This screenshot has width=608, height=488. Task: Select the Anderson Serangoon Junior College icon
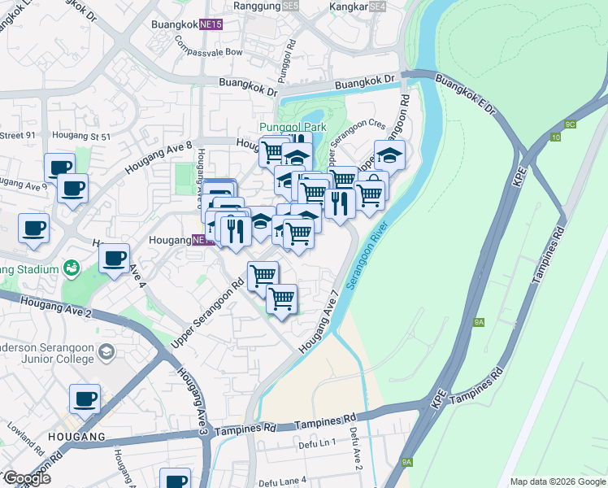(x=106, y=352)
